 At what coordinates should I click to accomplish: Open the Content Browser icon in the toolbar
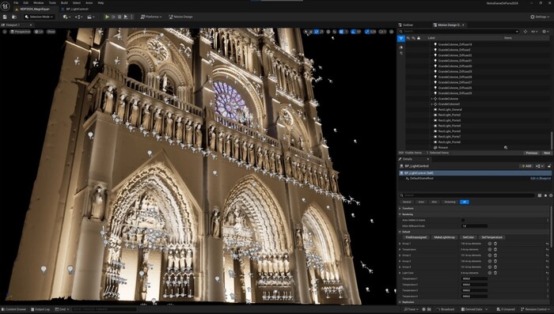coord(14,17)
